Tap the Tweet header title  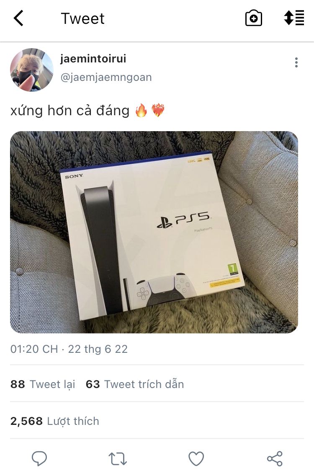point(82,18)
